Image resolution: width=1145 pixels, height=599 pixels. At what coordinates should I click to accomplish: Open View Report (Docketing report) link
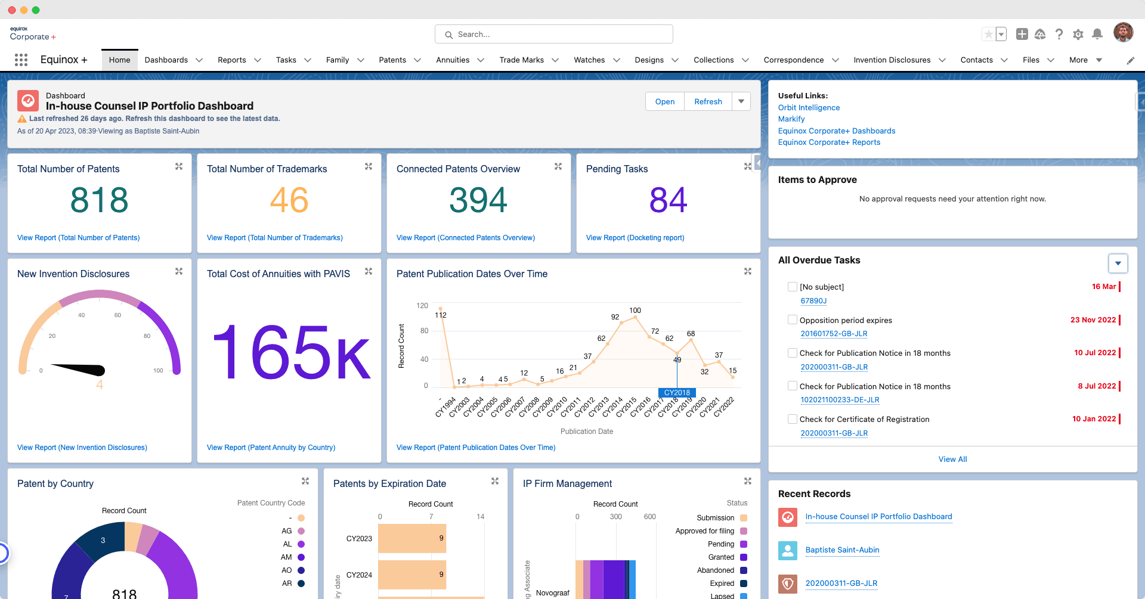pos(635,238)
